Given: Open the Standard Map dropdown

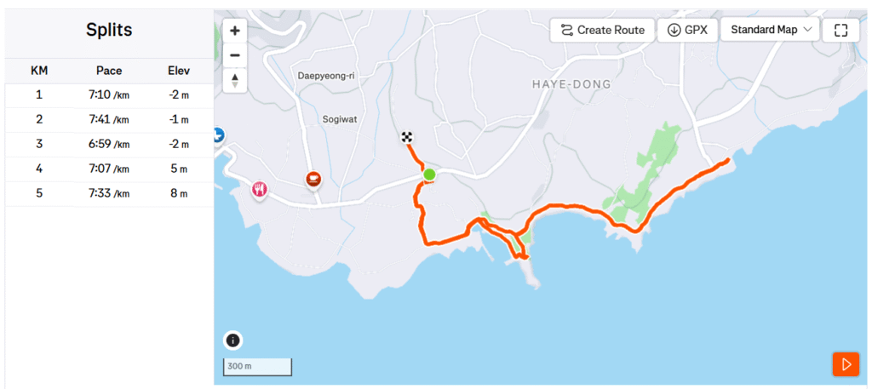Looking at the screenshot, I should tap(770, 30).
